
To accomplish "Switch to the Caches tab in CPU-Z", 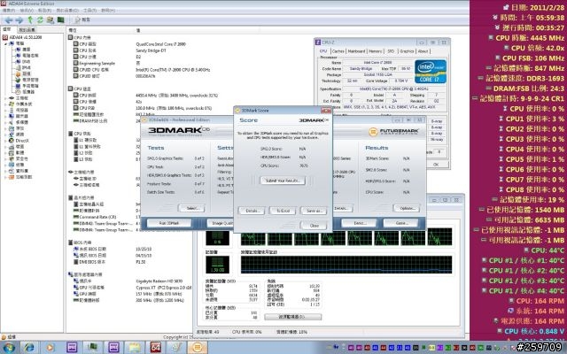I will click(x=338, y=51).
